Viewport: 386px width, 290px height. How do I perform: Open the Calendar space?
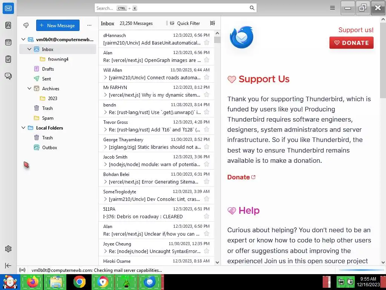click(8, 42)
